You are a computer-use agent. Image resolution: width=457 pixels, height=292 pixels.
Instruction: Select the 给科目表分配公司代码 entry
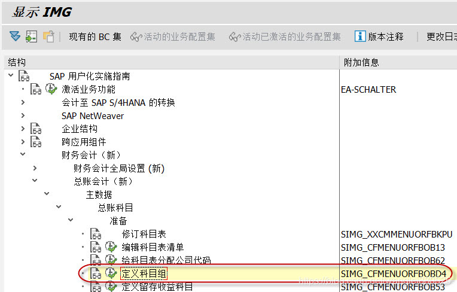(166, 260)
